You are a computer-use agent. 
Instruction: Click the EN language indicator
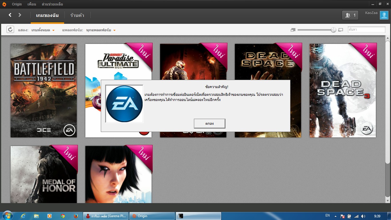pyautogui.click(x=327, y=215)
